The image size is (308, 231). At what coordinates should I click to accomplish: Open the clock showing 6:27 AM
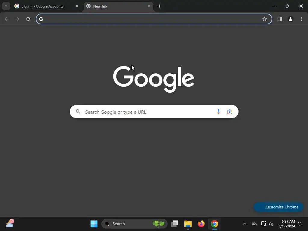coord(287,224)
